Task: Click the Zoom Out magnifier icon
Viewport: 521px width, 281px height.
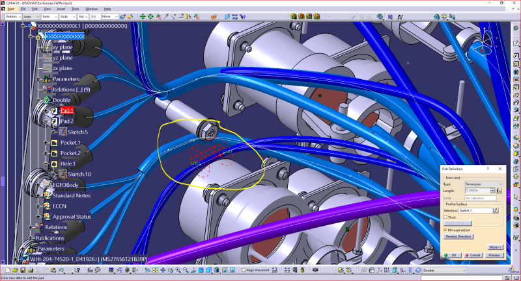Action: click(x=186, y=270)
